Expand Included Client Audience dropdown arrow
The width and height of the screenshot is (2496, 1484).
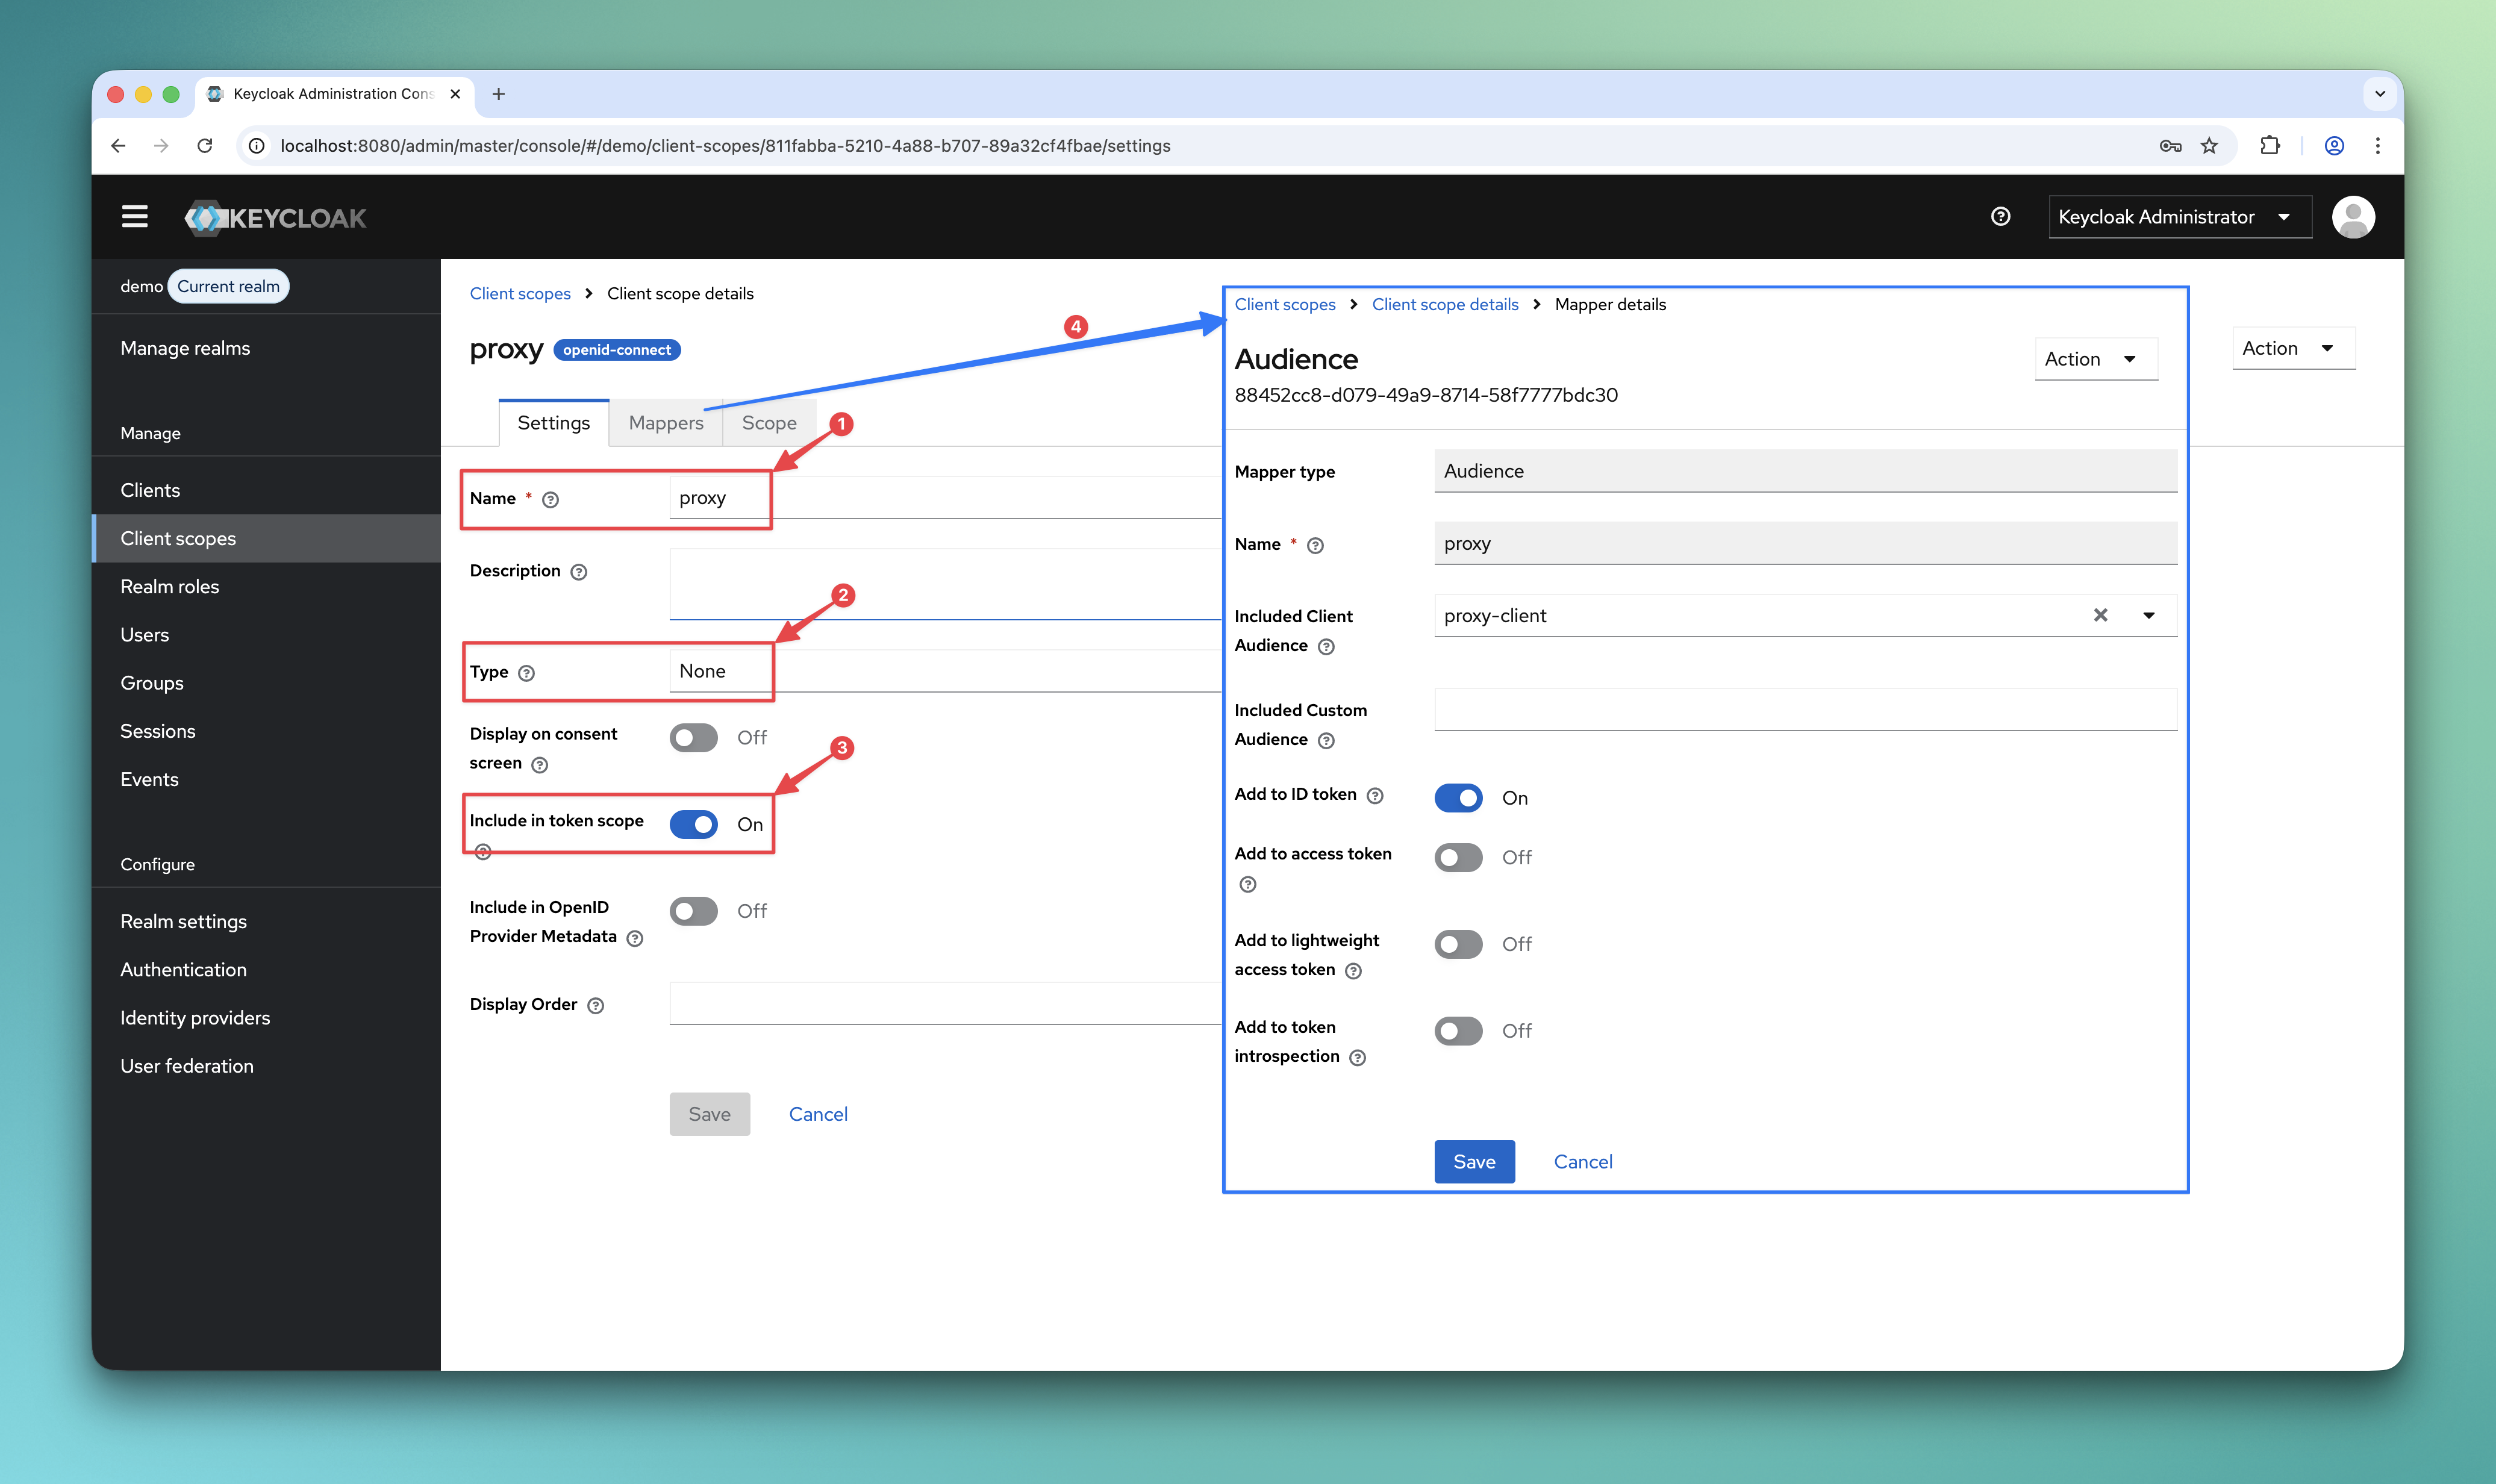point(2148,615)
